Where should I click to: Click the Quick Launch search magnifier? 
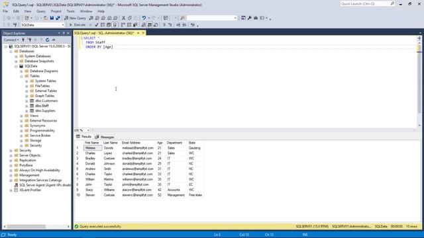[392, 4]
